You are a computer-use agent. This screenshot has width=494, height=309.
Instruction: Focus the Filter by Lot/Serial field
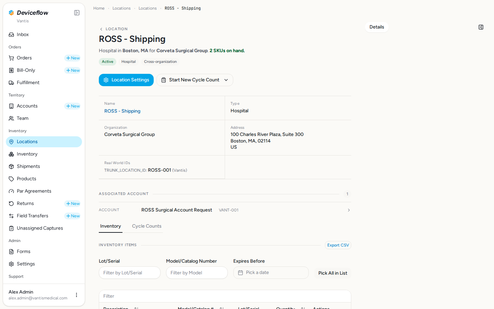(x=130, y=273)
